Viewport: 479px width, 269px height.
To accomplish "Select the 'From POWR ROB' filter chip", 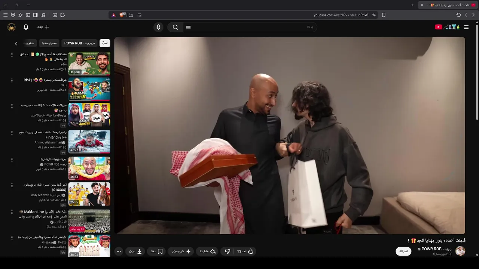I will (x=79, y=43).
